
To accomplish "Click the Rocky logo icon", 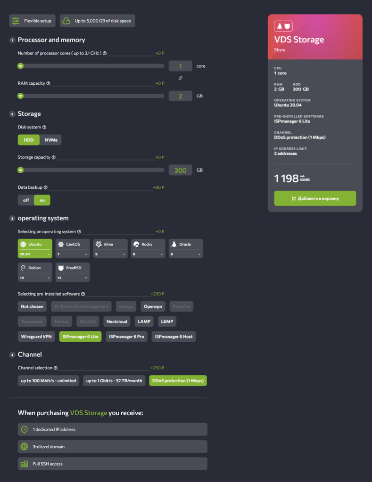I will [x=136, y=244].
